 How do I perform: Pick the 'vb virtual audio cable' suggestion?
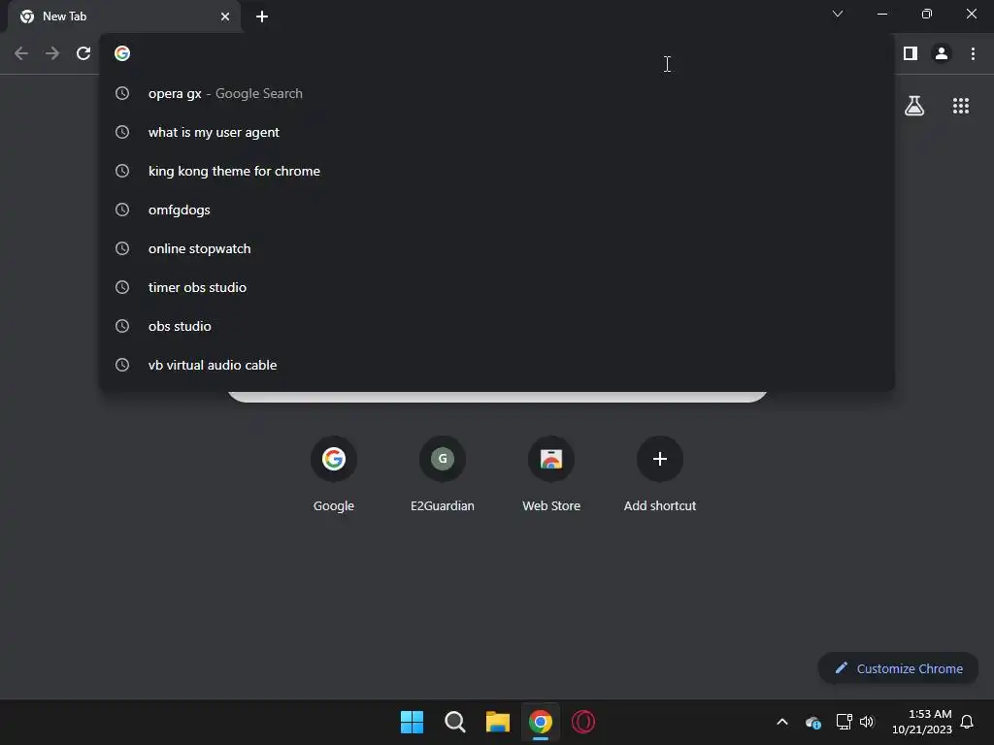497,365
